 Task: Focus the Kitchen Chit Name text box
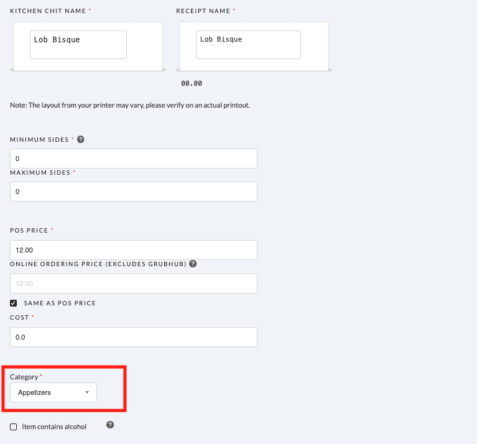click(78, 45)
